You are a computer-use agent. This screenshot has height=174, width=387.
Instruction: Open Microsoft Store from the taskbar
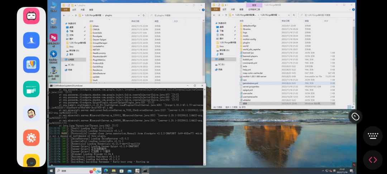pyautogui.click(x=122, y=171)
